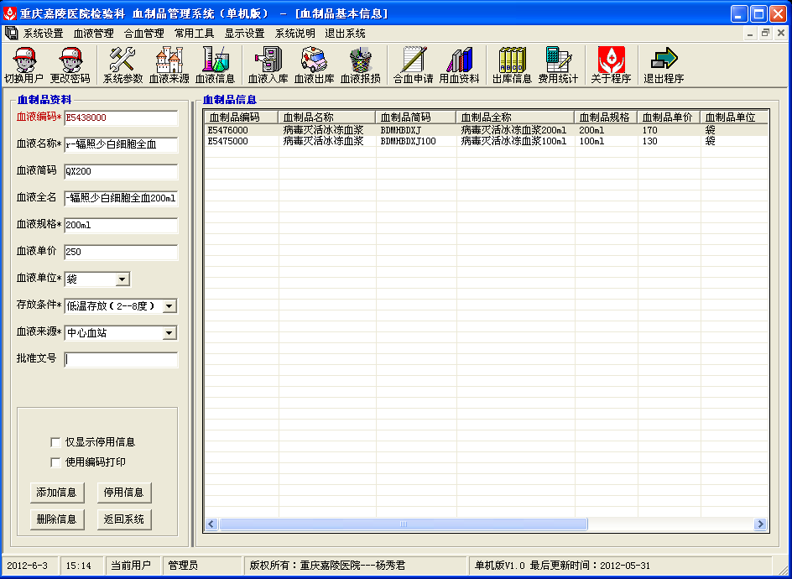Image resolution: width=792 pixels, height=579 pixels.
Task: Click the 停用信息 button
Action: click(124, 493)
